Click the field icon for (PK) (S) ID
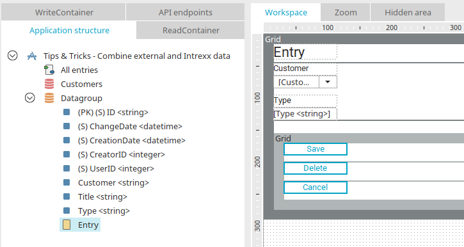 [x=67, y=112]
